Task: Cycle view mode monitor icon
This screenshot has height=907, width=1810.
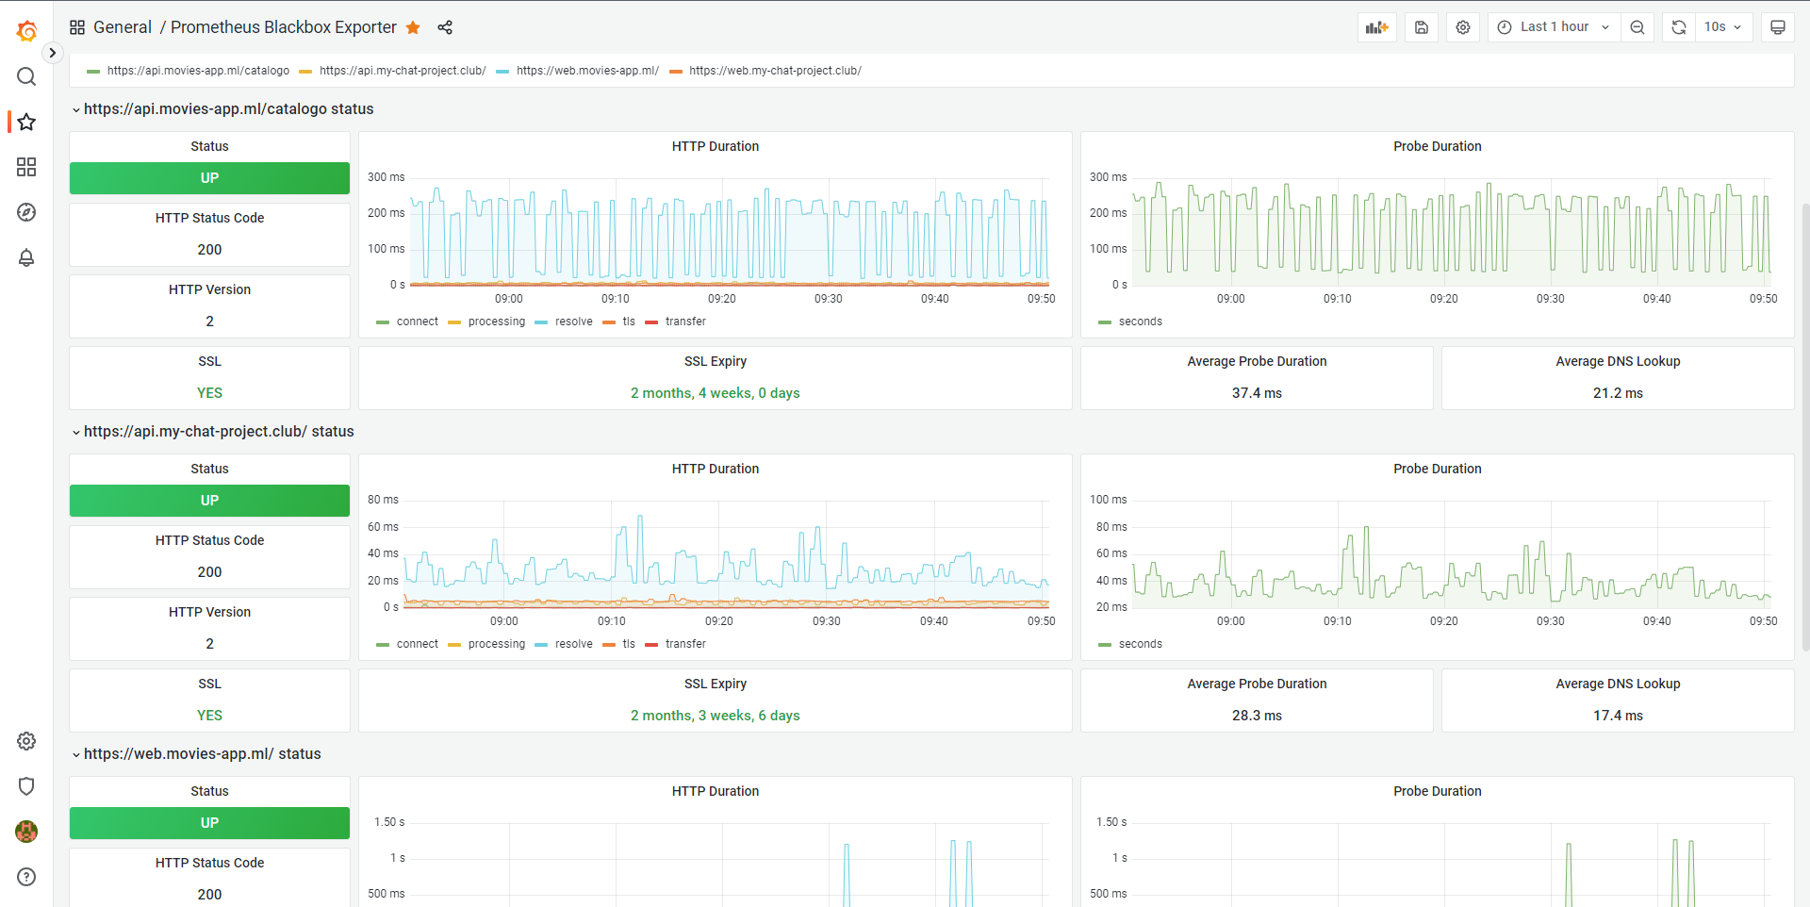Action: [1778, 27]
